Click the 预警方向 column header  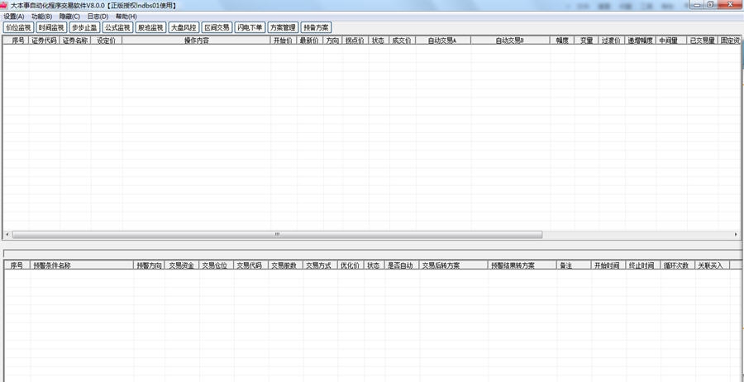pyautogui.click(x=149, y=265)
